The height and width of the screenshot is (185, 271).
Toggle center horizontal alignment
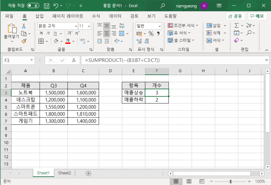click(107, 33)
